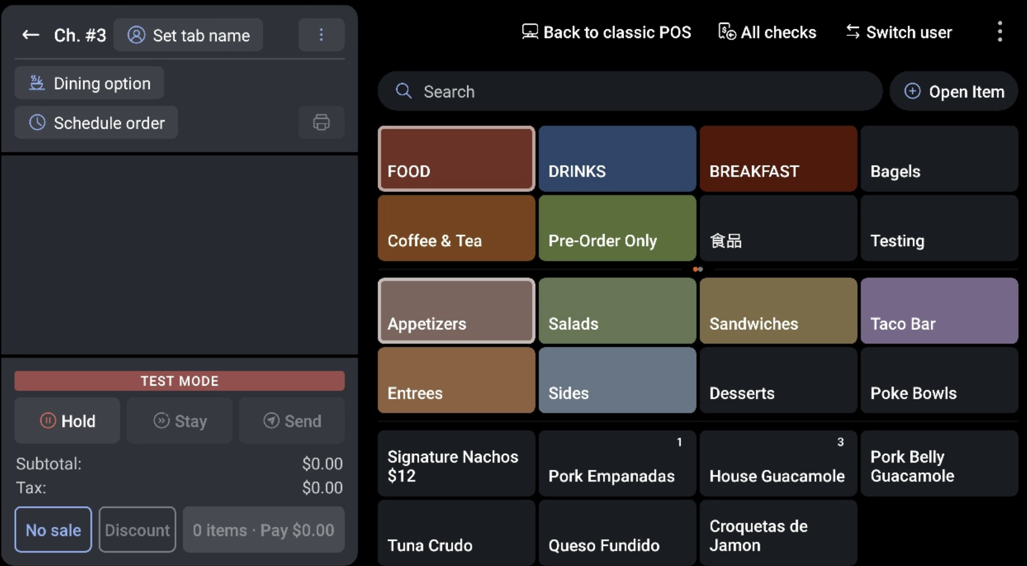The image size is (1027, 566).
Task: Switch to the DRINKS category
Action: coord(617,158)
